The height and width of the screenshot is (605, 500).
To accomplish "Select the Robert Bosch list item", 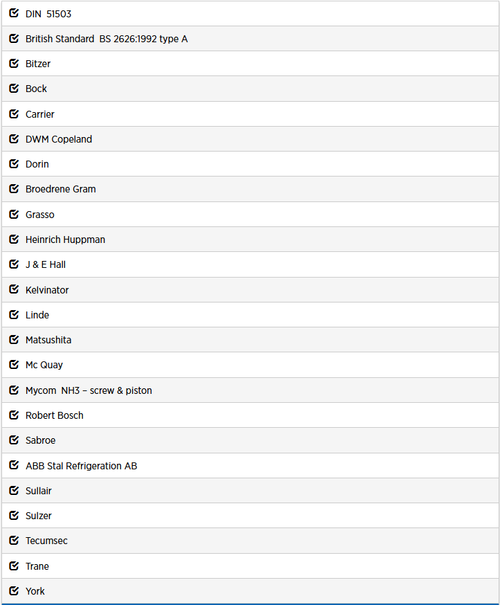I will pyautogui.click(x=250, y=415).
